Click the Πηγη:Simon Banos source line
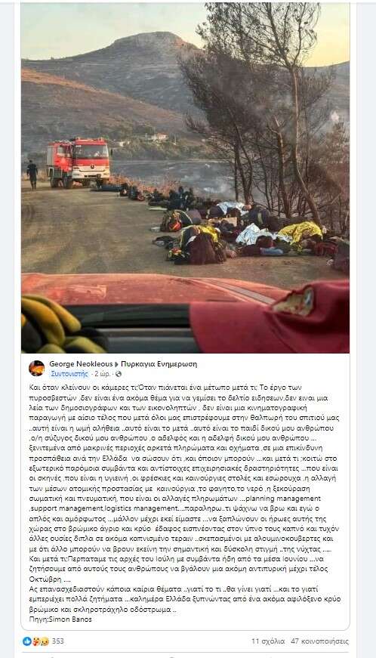The image size is (376, 658). (60, 619)
